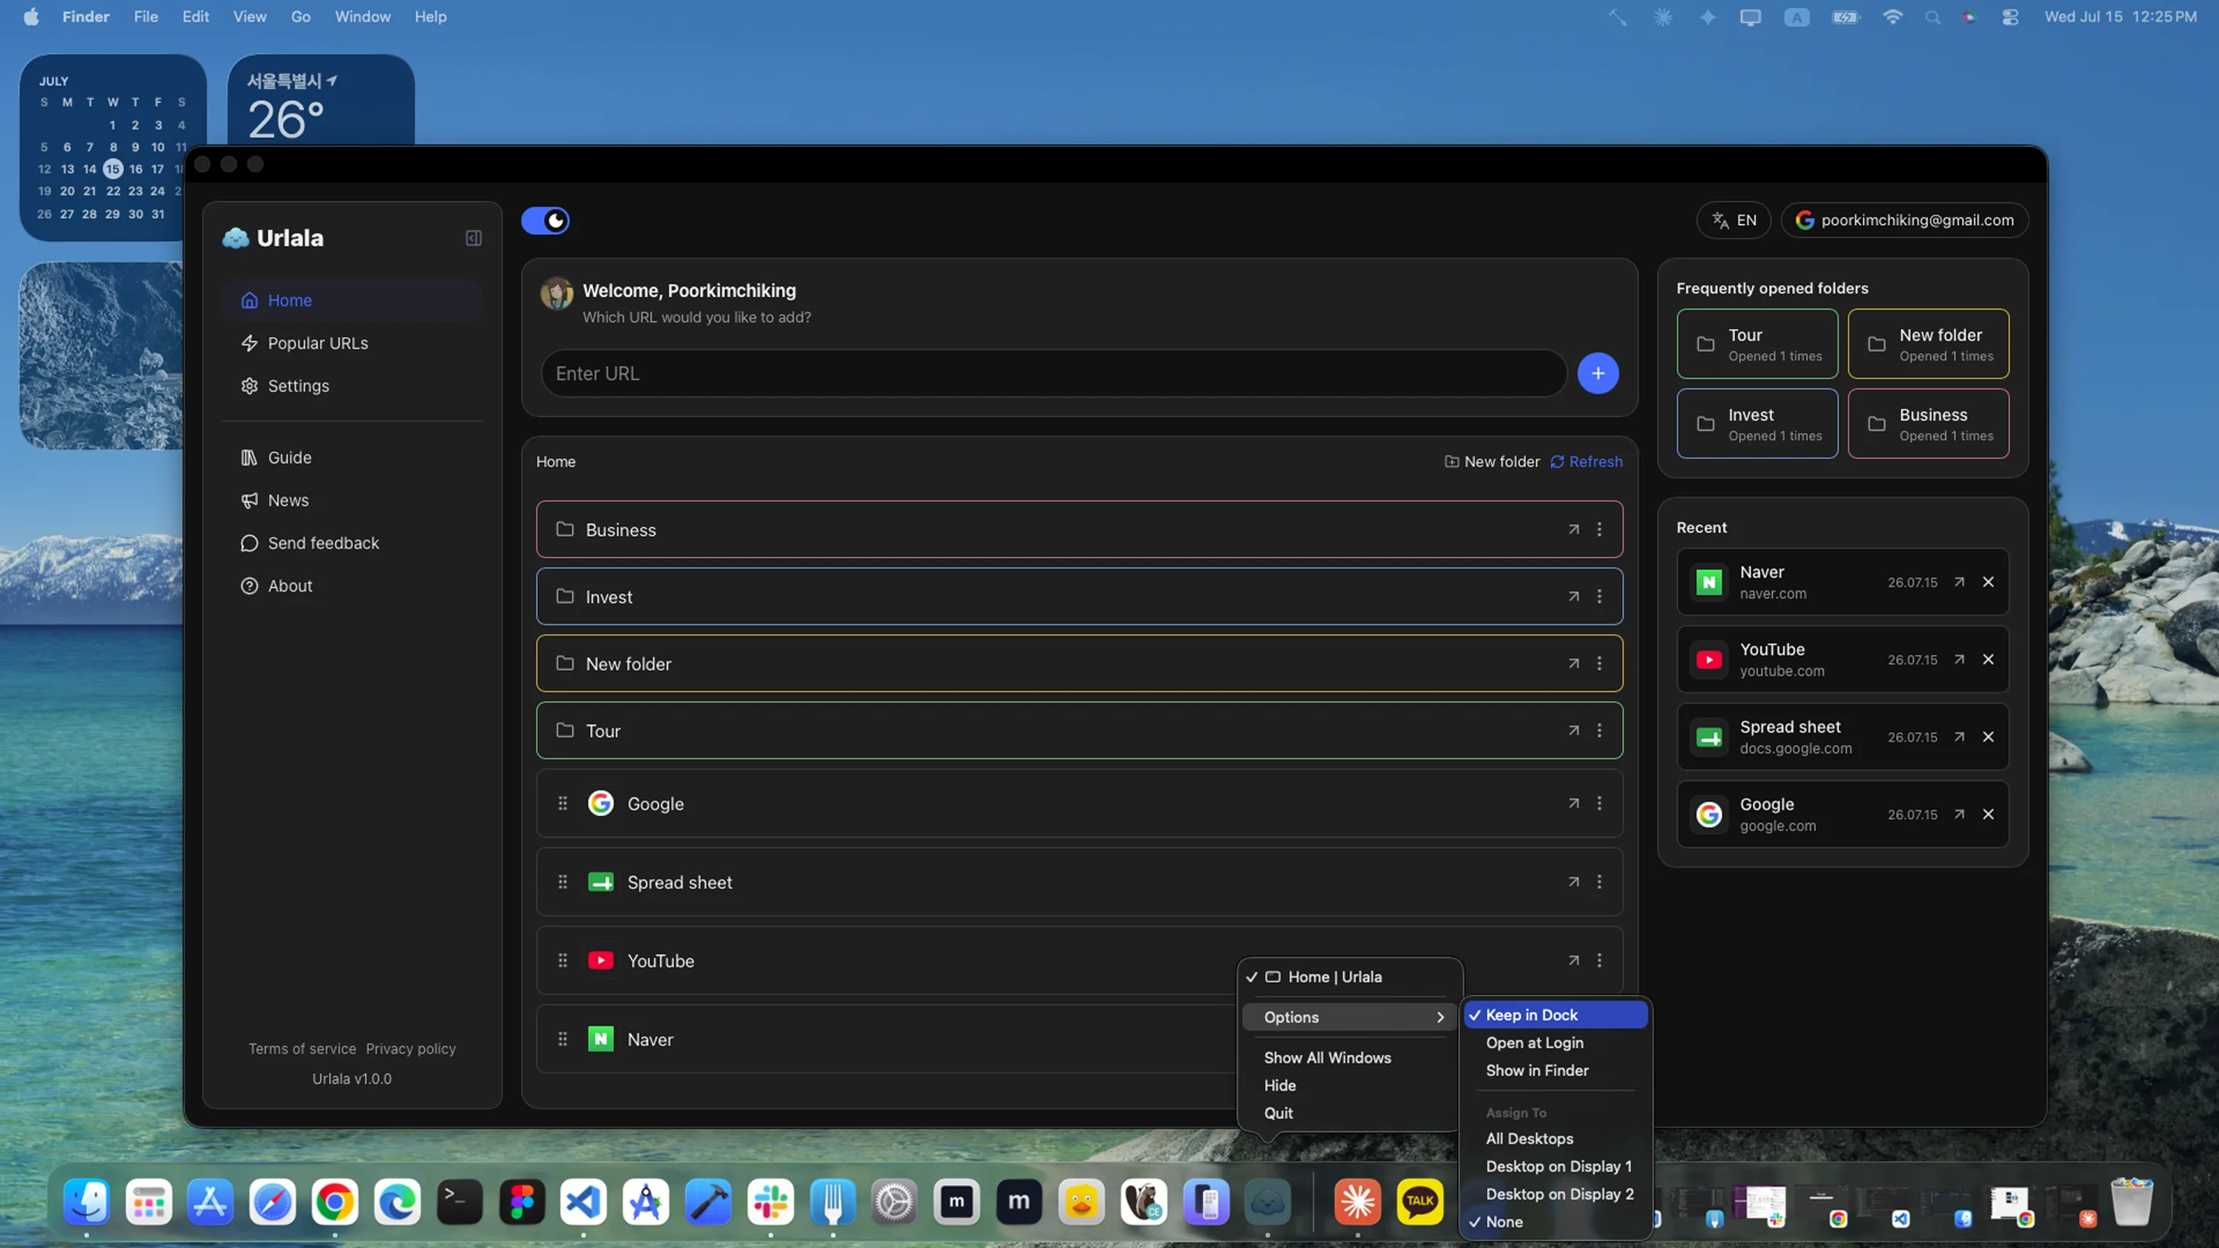Image resolution: width=2219 pixels, height=1248 pixels.
Task: Assign to All Desktops
Action: [1556, 1139]
